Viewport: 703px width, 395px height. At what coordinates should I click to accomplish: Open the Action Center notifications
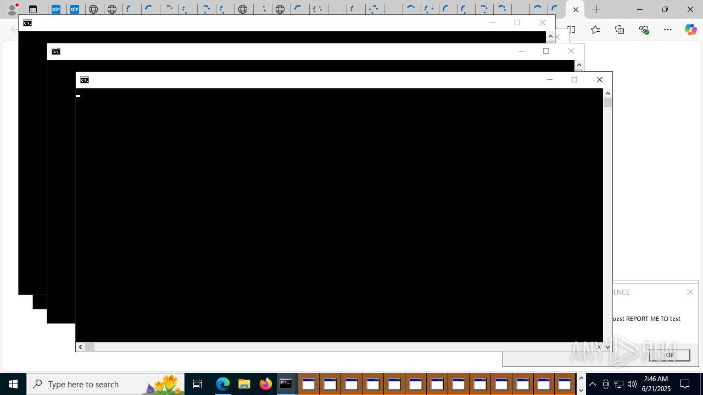(x=685, y=384)
